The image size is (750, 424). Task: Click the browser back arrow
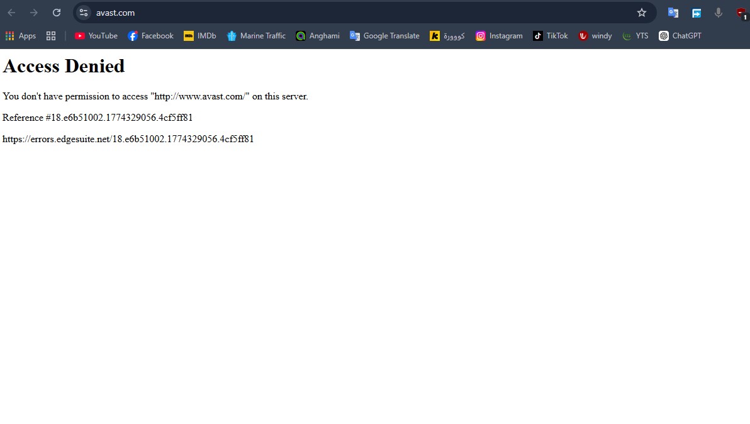click(x=11, y=13)
